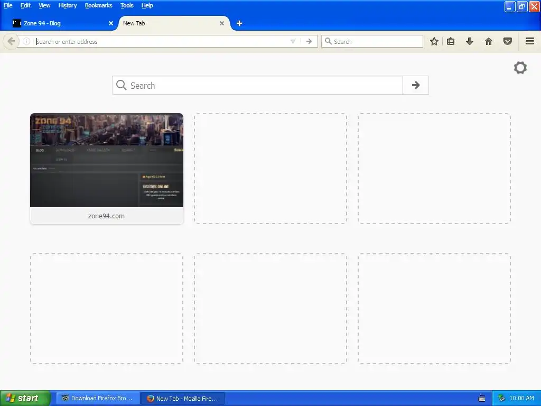Open the Edit menu
This screenshot has height=406, width=541.
[25, 5]
